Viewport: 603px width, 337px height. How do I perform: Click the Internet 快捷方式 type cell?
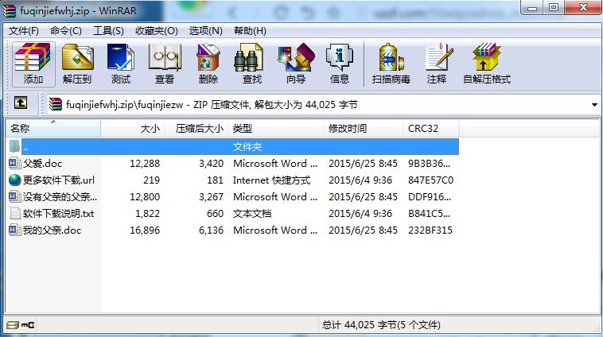tap(271, 180)
